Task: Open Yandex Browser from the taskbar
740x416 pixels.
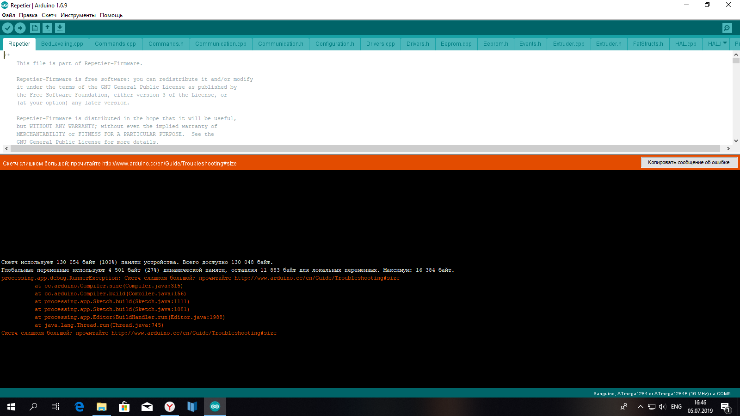Action: coord(170,407)
